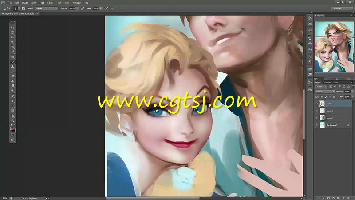Image resolution: width=355 pixels, height=200 pixels.
Task: Select the Pen tool
Action: click(x=13, y=96)
